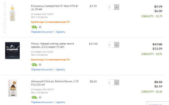Click Удалить to remove Elizavecca serum

pyautogui.click(x=61, y=32)
